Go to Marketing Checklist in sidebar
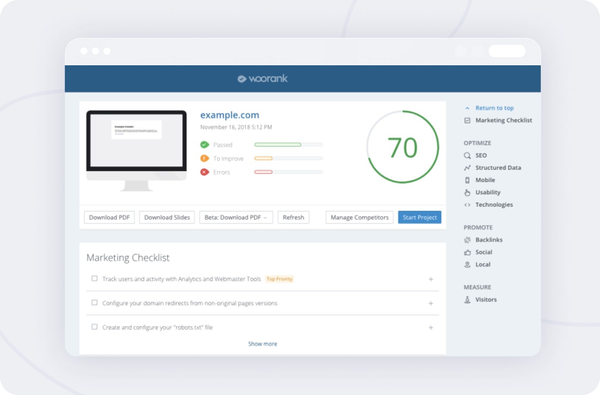 [503, 120]
